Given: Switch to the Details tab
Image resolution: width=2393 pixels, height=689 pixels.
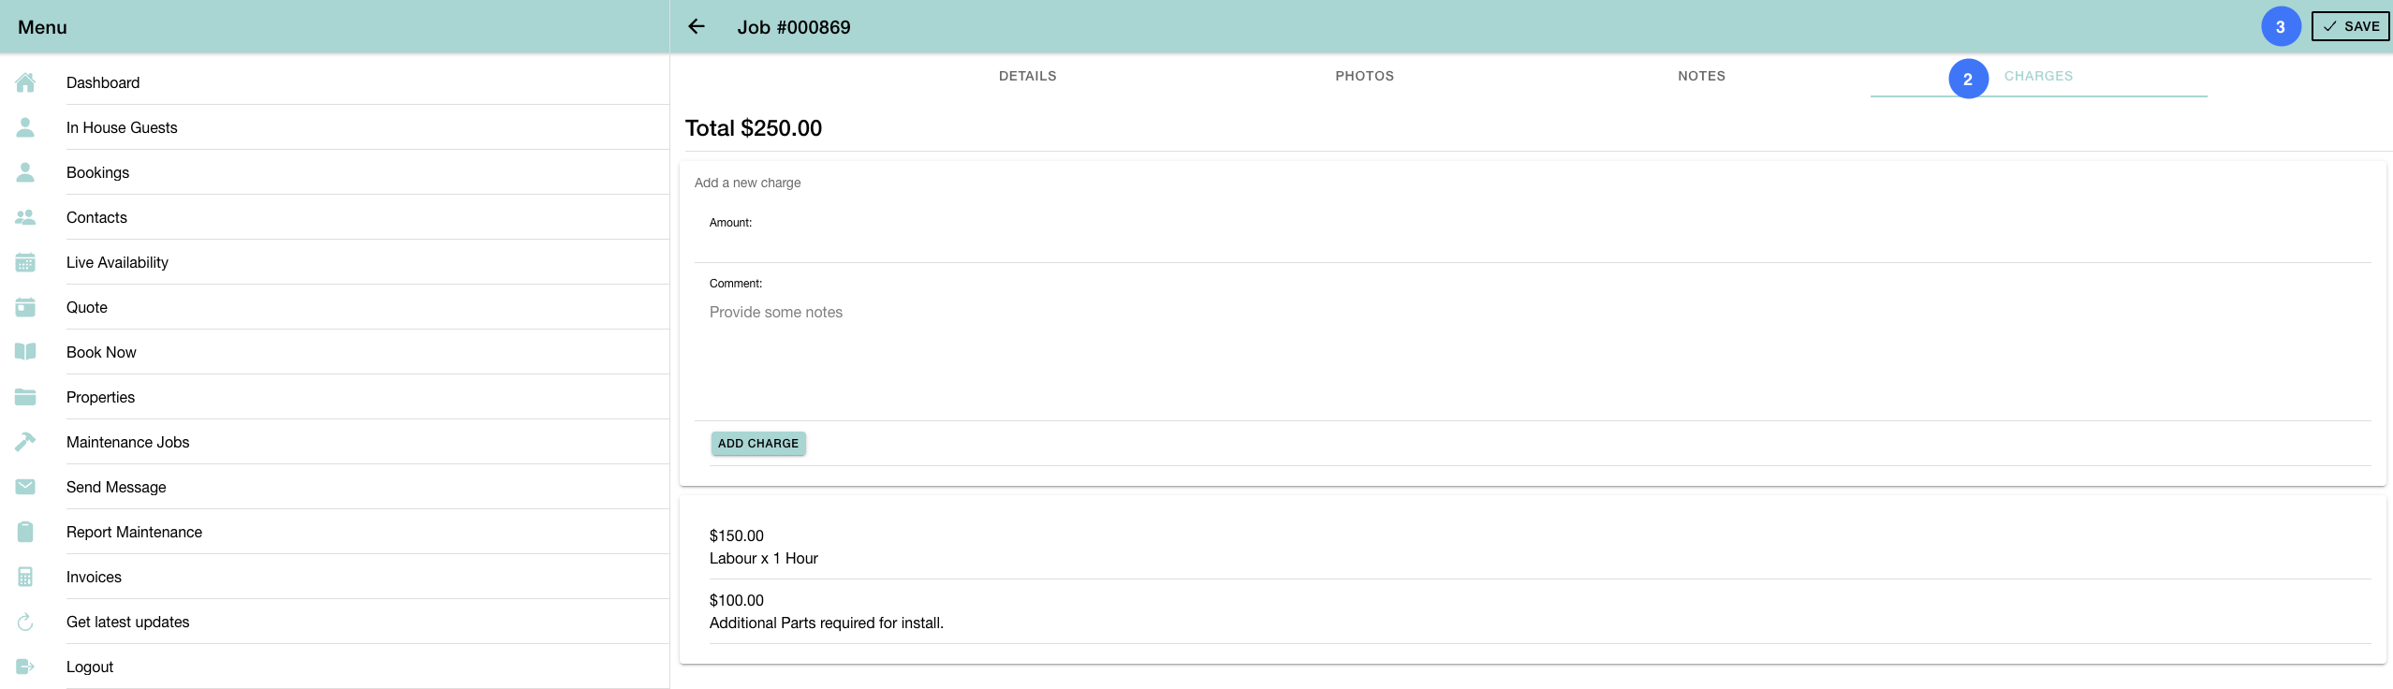Looking at the screenshot, I should (x=1027, y=76).
